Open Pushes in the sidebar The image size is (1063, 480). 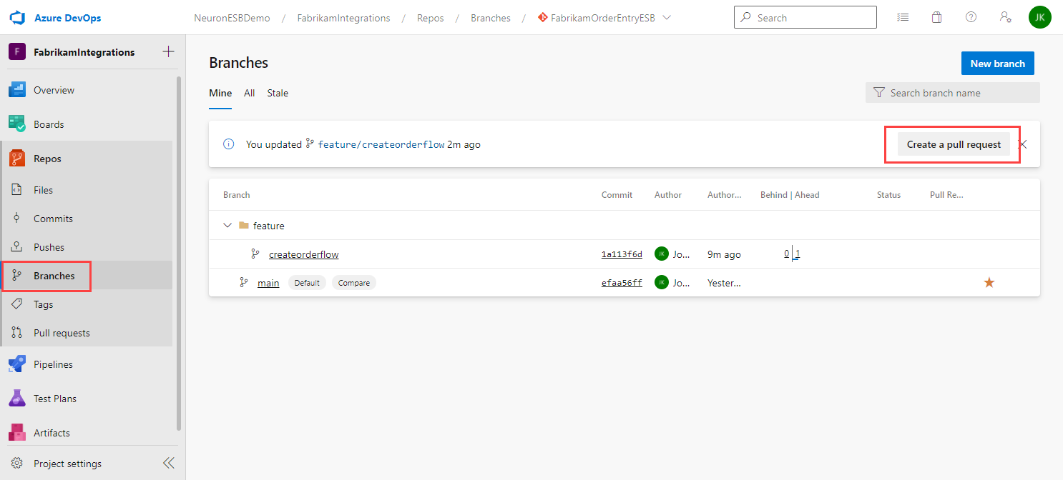(x=86, y=247)
